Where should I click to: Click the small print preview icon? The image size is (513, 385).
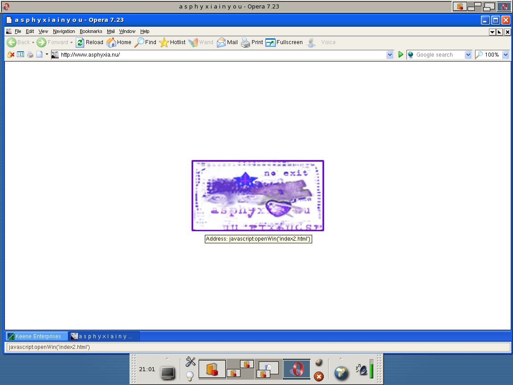30,54
